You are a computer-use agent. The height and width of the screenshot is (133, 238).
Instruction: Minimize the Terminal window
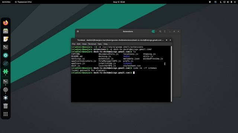click(163, 40)
